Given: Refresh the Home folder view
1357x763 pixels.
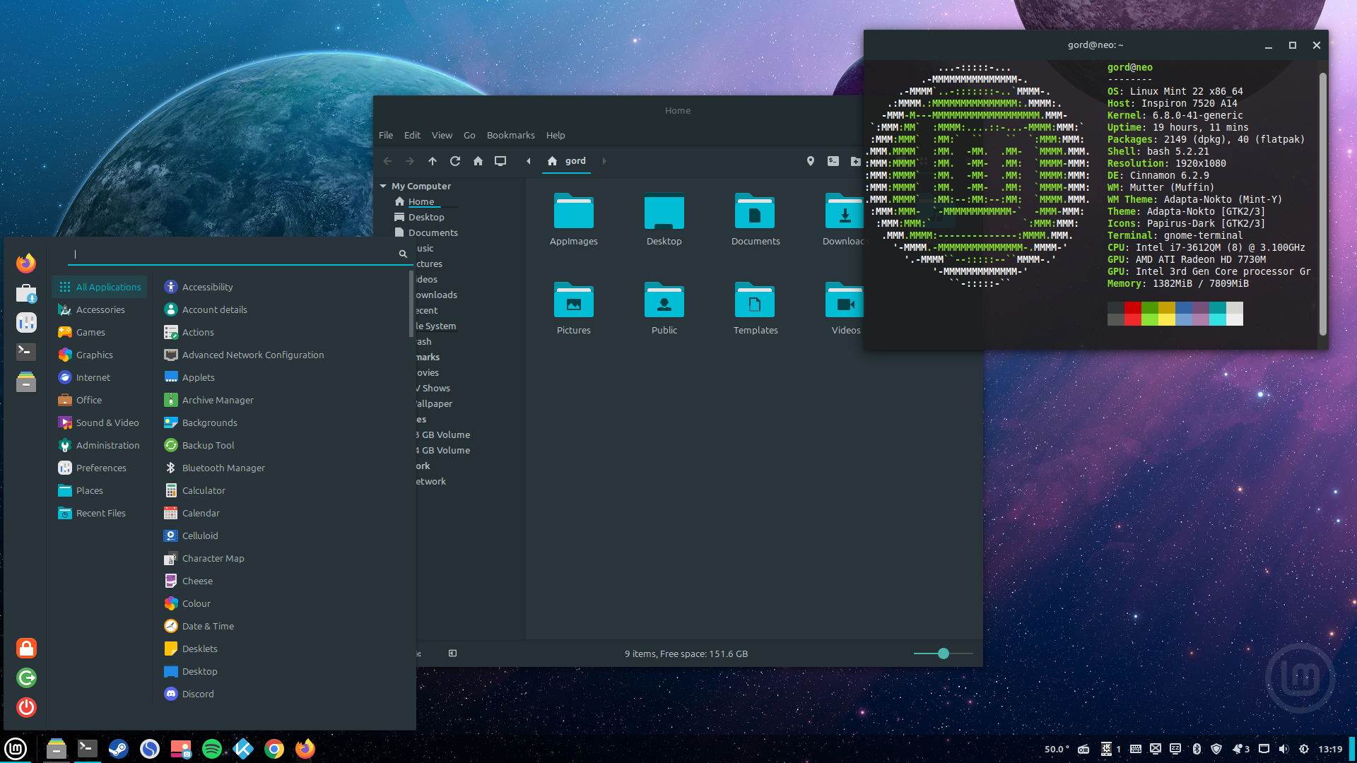Looking at the screenshot, I should point(455,161).
